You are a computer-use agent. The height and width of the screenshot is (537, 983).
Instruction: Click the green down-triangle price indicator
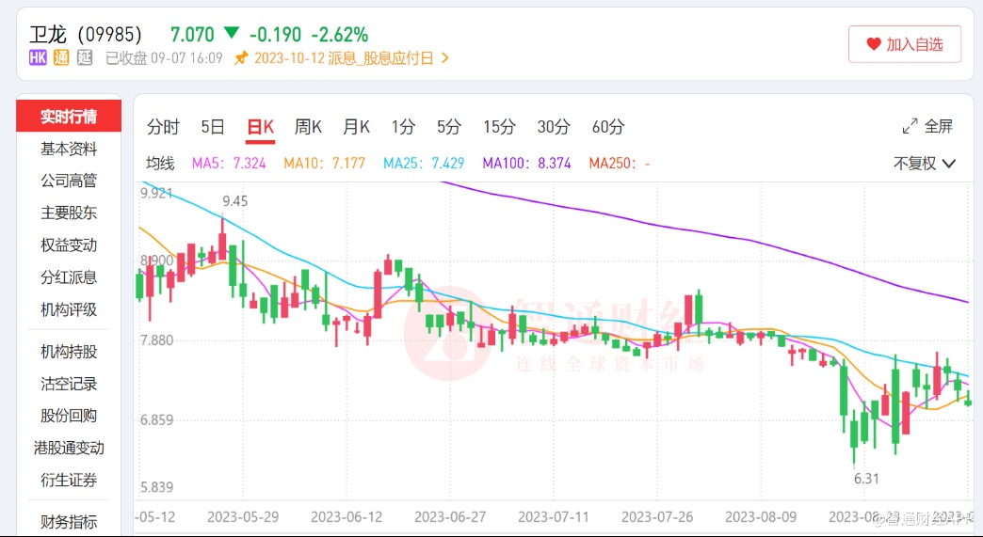point(232,33)
